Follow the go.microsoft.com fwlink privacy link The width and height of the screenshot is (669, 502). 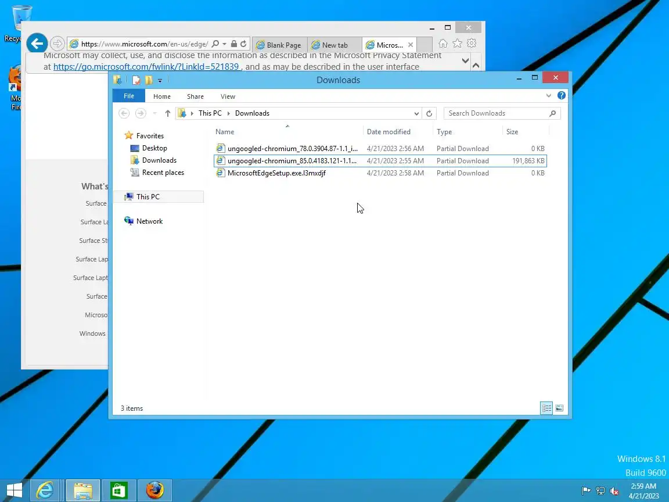(146, 67)
